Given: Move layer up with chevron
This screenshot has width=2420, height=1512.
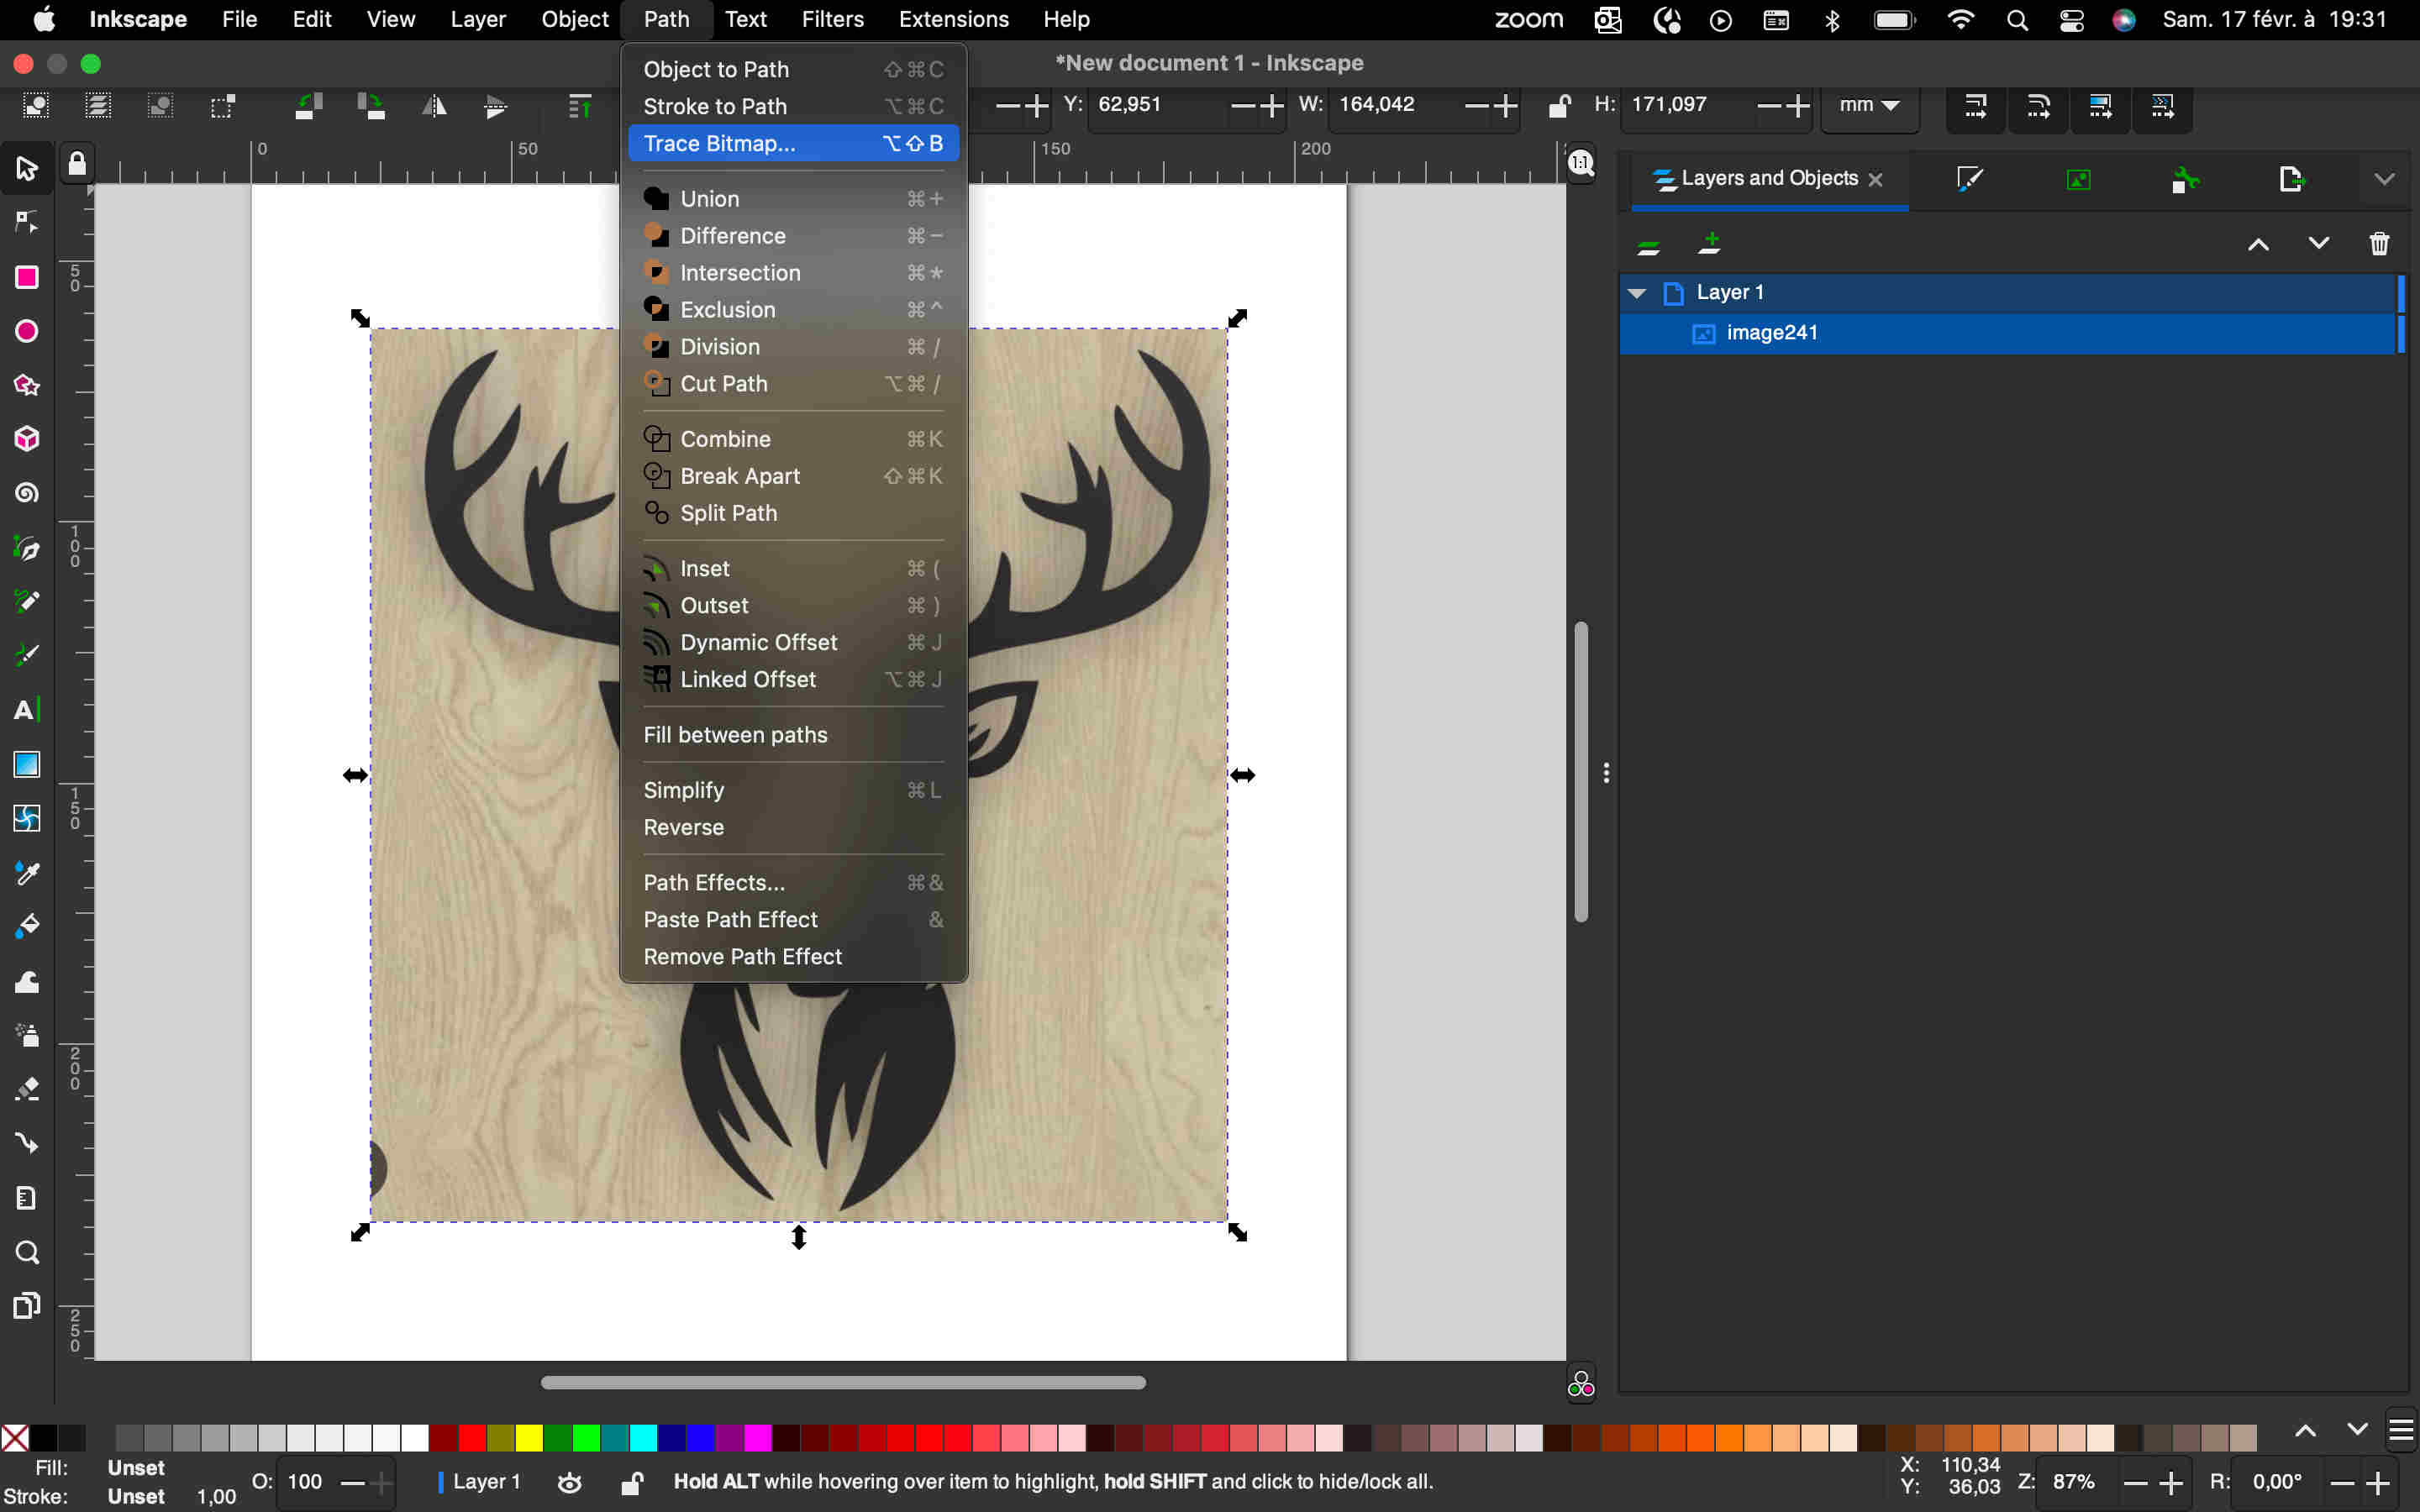Looking at the screenshot, I should [2258, 243].
